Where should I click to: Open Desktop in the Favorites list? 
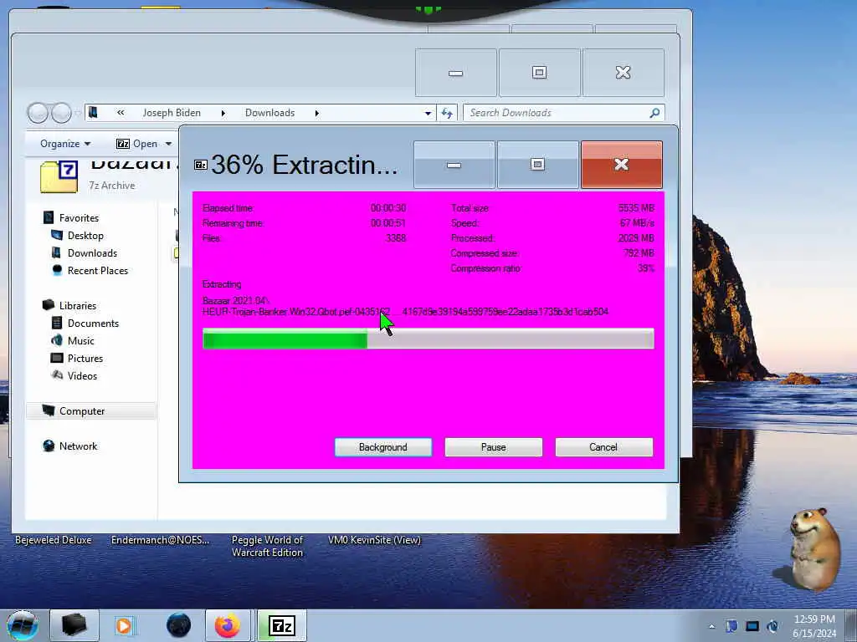[85, 235]
